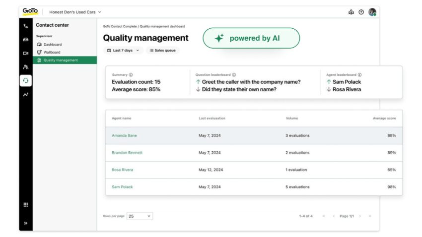Click the help question mark icon
This screenshot has height=237, width=422.
pos(361,12)
